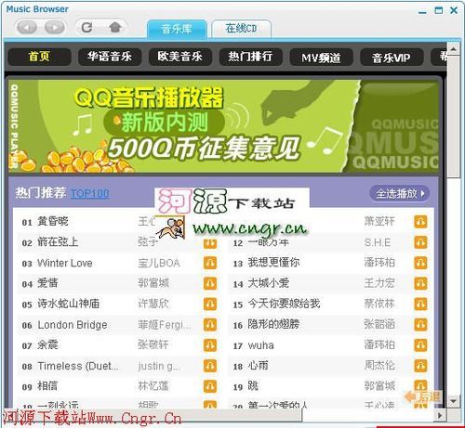Select the song title London Bridge
Image resolution: width=465 pixels, height=428 pixels.
(73, 325)
